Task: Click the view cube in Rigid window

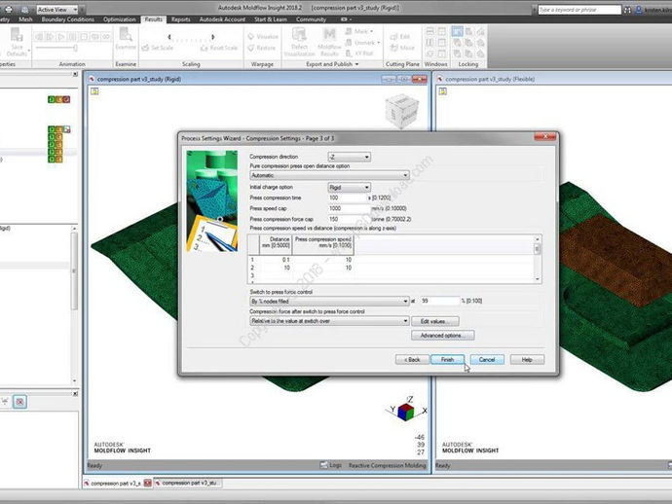Action: pos(401,111)
